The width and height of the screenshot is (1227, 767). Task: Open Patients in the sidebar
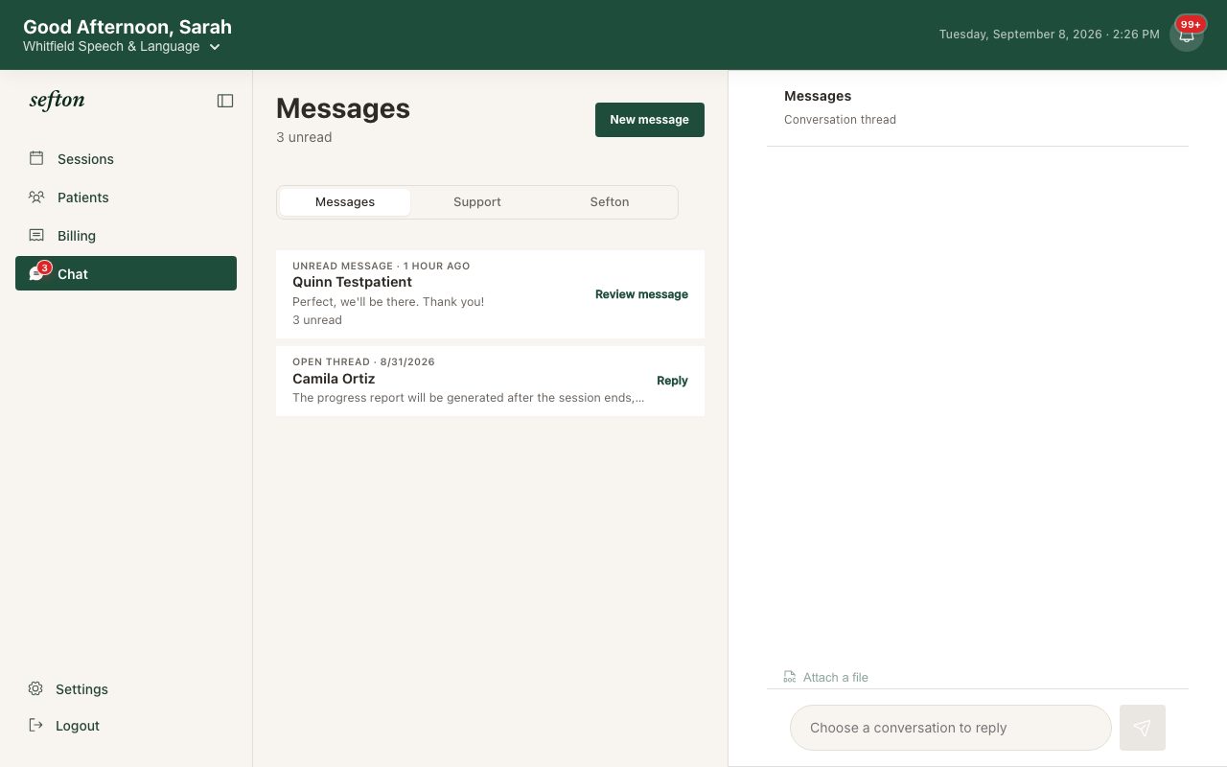coord(126,198)
